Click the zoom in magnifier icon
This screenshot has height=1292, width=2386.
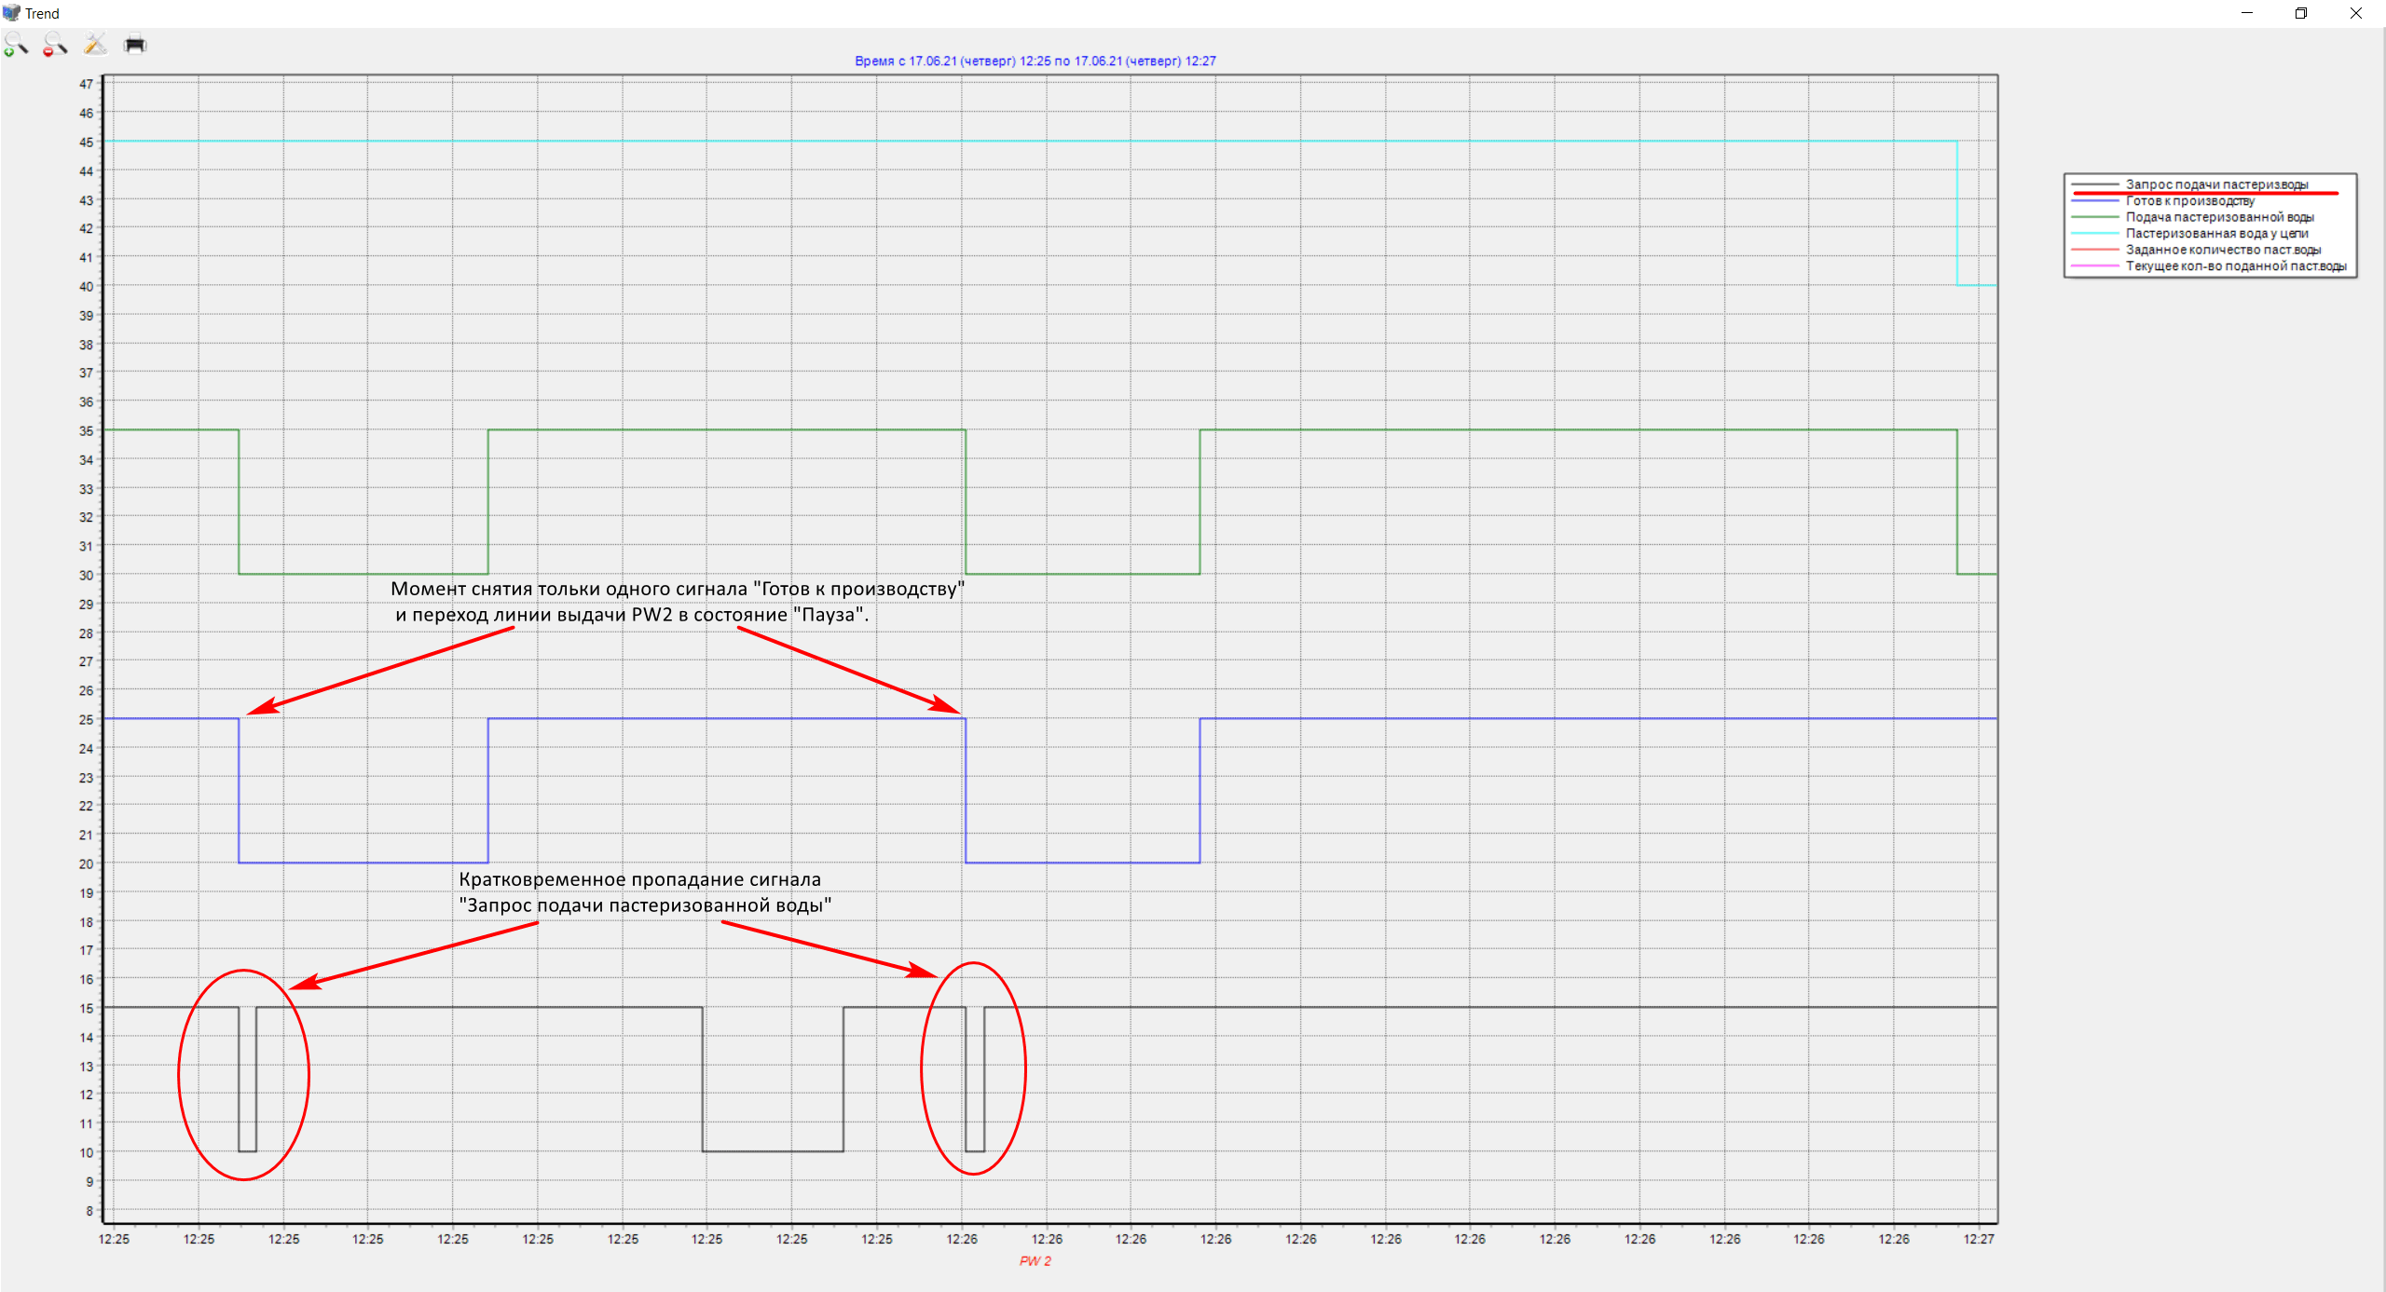[x=16, y=44]
